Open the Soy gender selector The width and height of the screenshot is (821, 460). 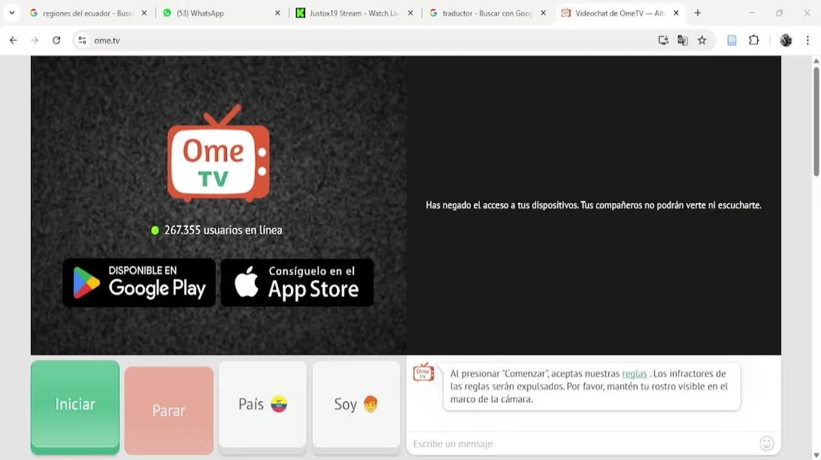356,404
